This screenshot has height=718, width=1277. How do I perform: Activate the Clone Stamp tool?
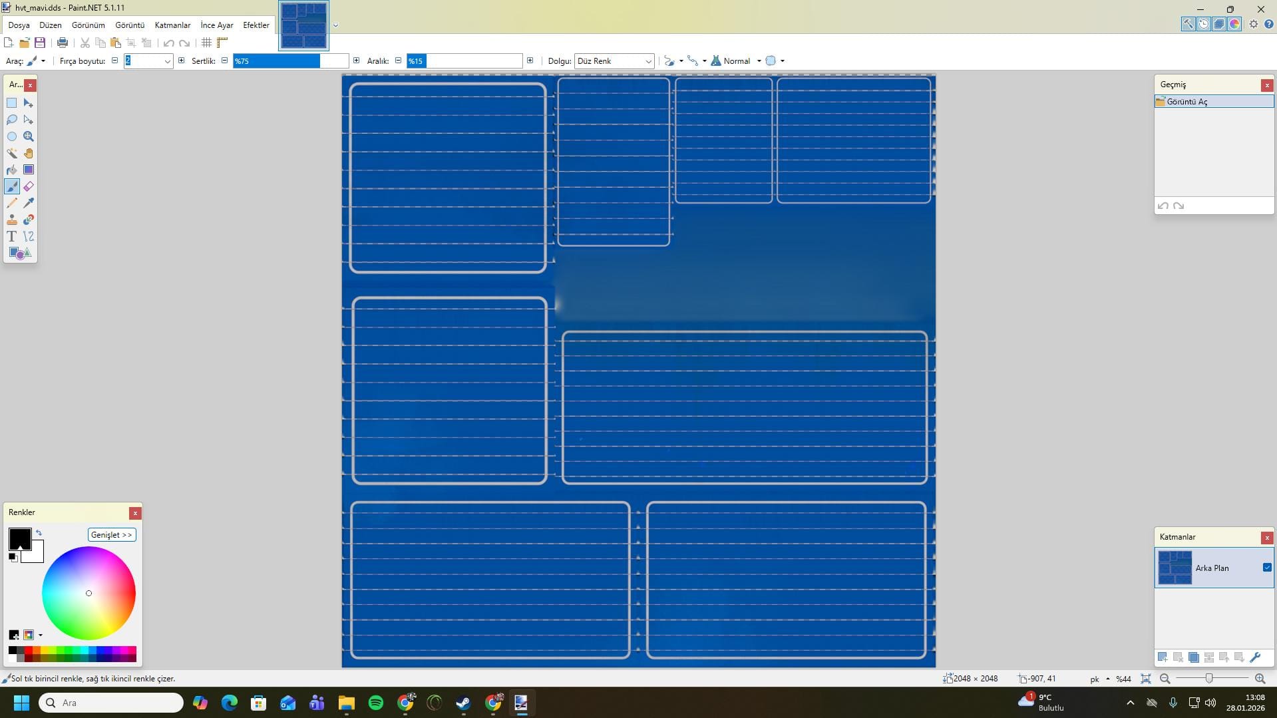point(12,220)
